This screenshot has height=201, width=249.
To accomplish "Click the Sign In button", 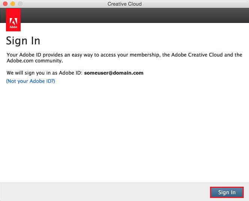I will point(227,192).
